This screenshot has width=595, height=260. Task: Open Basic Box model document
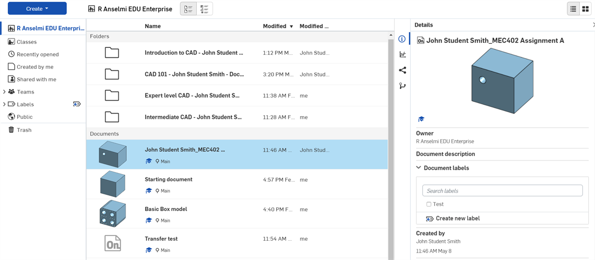coord(166,209)
